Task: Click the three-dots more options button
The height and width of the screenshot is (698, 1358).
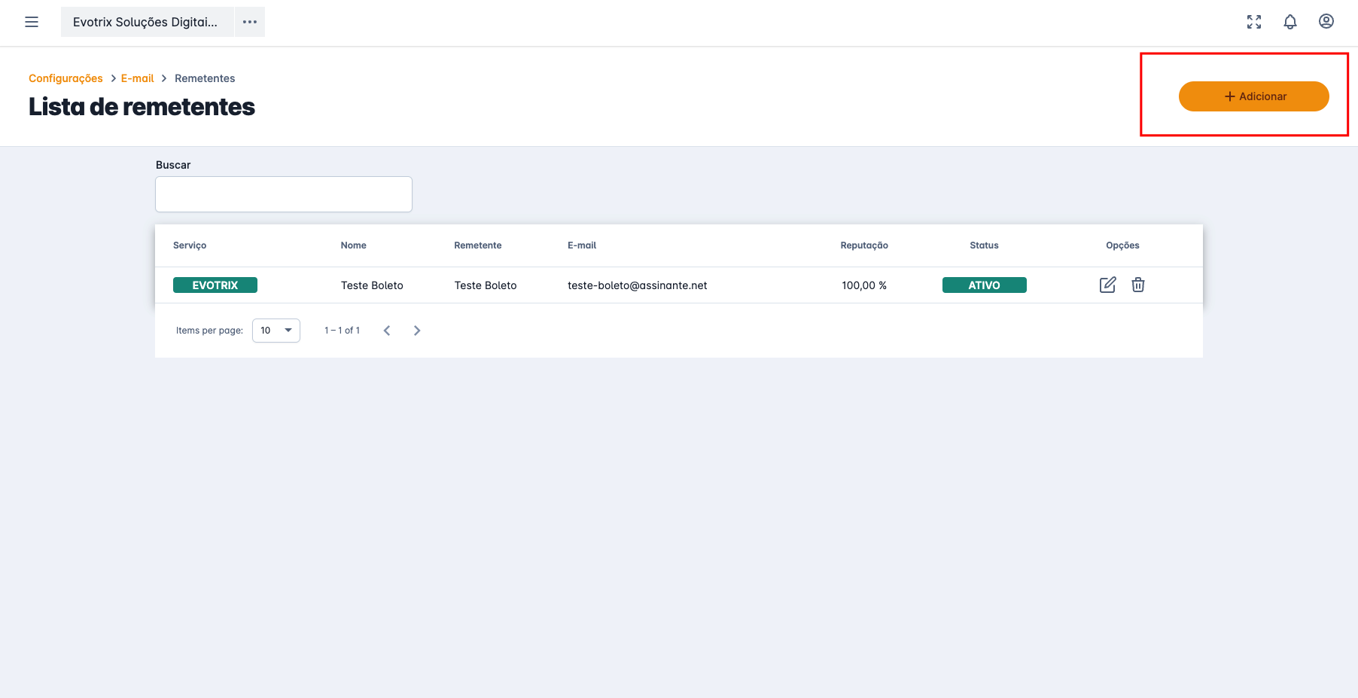Action: (x=250, y=22)
